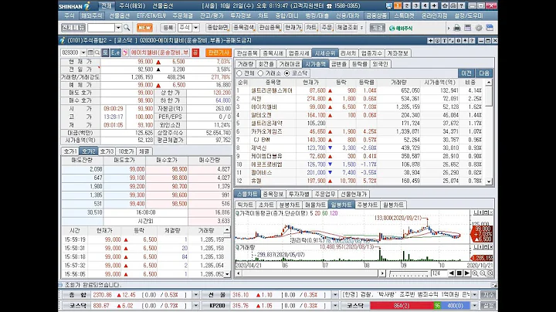556x312 pixels.
Task: Open settings gear icon in the top toolbar
Action: 479,28
